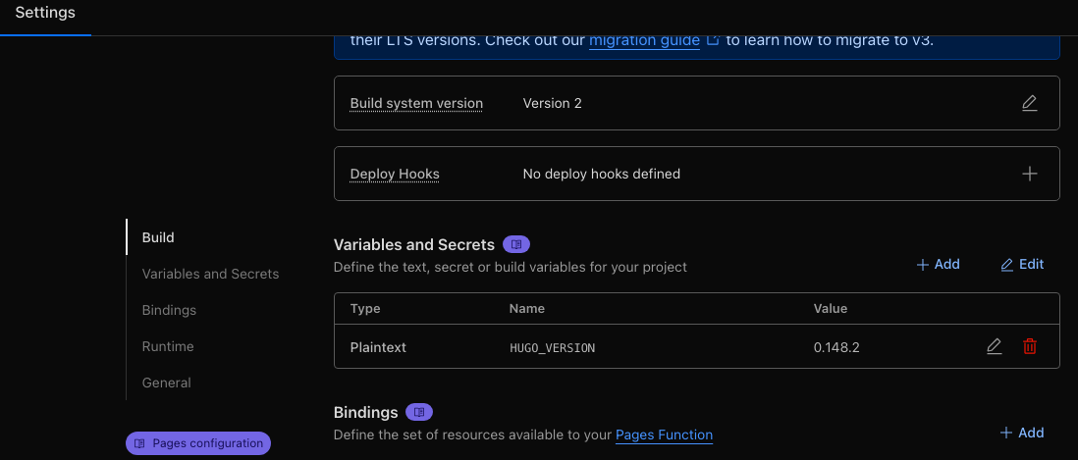Delete HUGO_VERSION variable trash icon

click(1030, 347)
